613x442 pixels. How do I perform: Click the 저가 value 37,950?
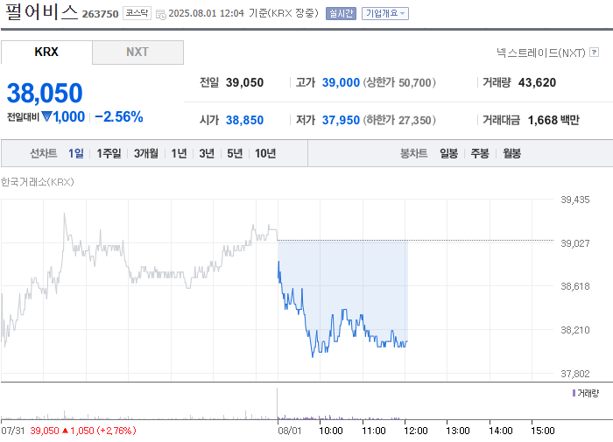[x=341, y=120]
